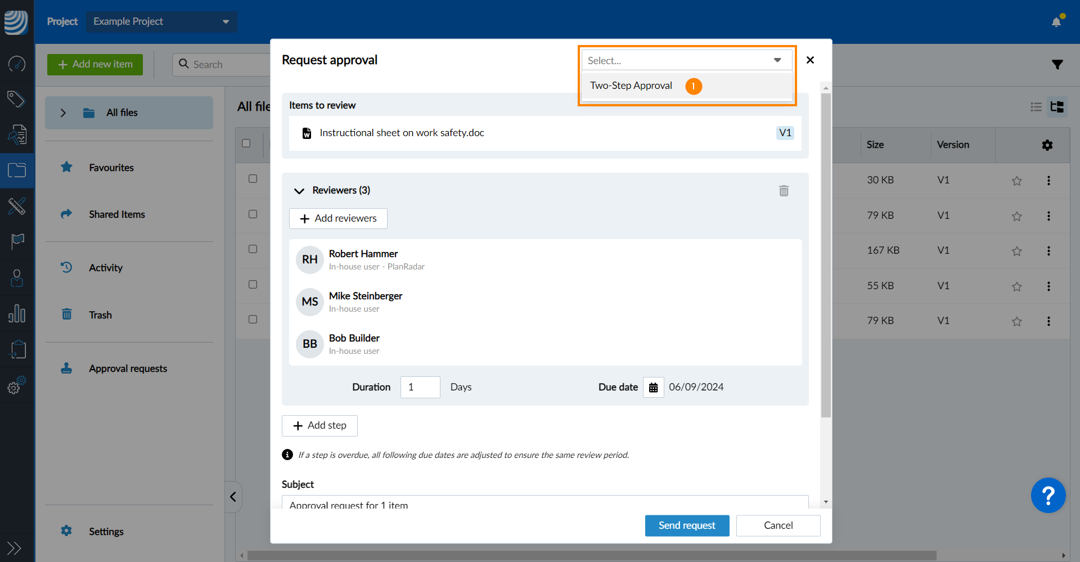Tick the select-all checkbox in table header
This screenshot has height=562, width=1080.
tap(246, 143)
